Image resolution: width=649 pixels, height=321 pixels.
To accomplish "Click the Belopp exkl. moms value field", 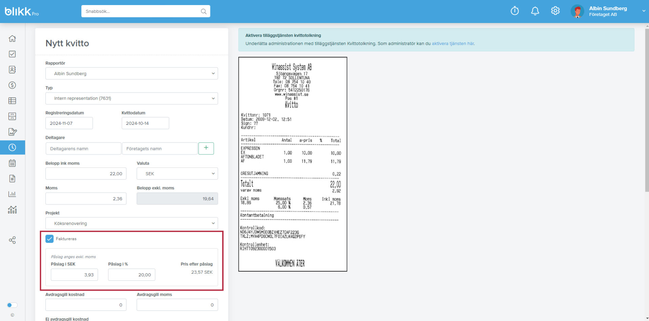I will click(x=177, y=199).
